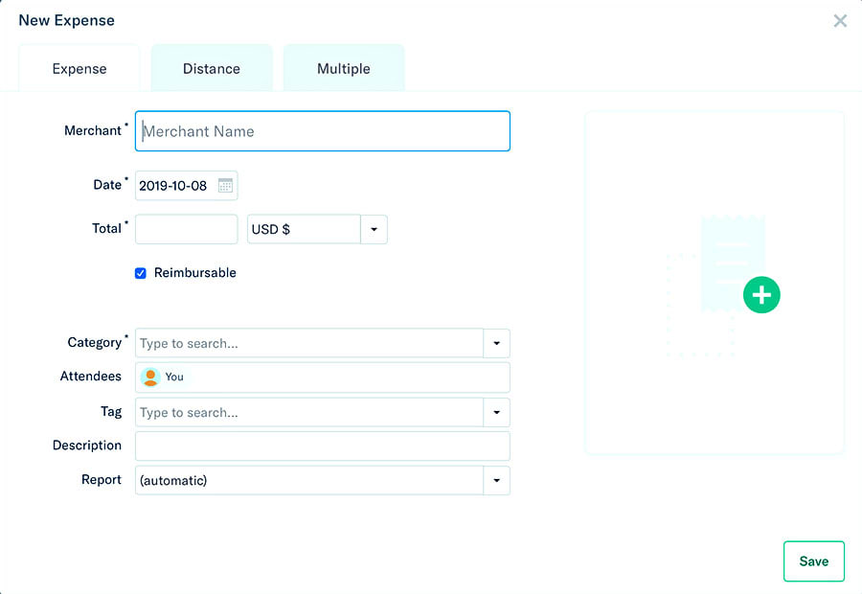The width and height of the screenshot is (862, 594).
Task: Close the New Expense dialog with X
Action: tap(840, 21)
